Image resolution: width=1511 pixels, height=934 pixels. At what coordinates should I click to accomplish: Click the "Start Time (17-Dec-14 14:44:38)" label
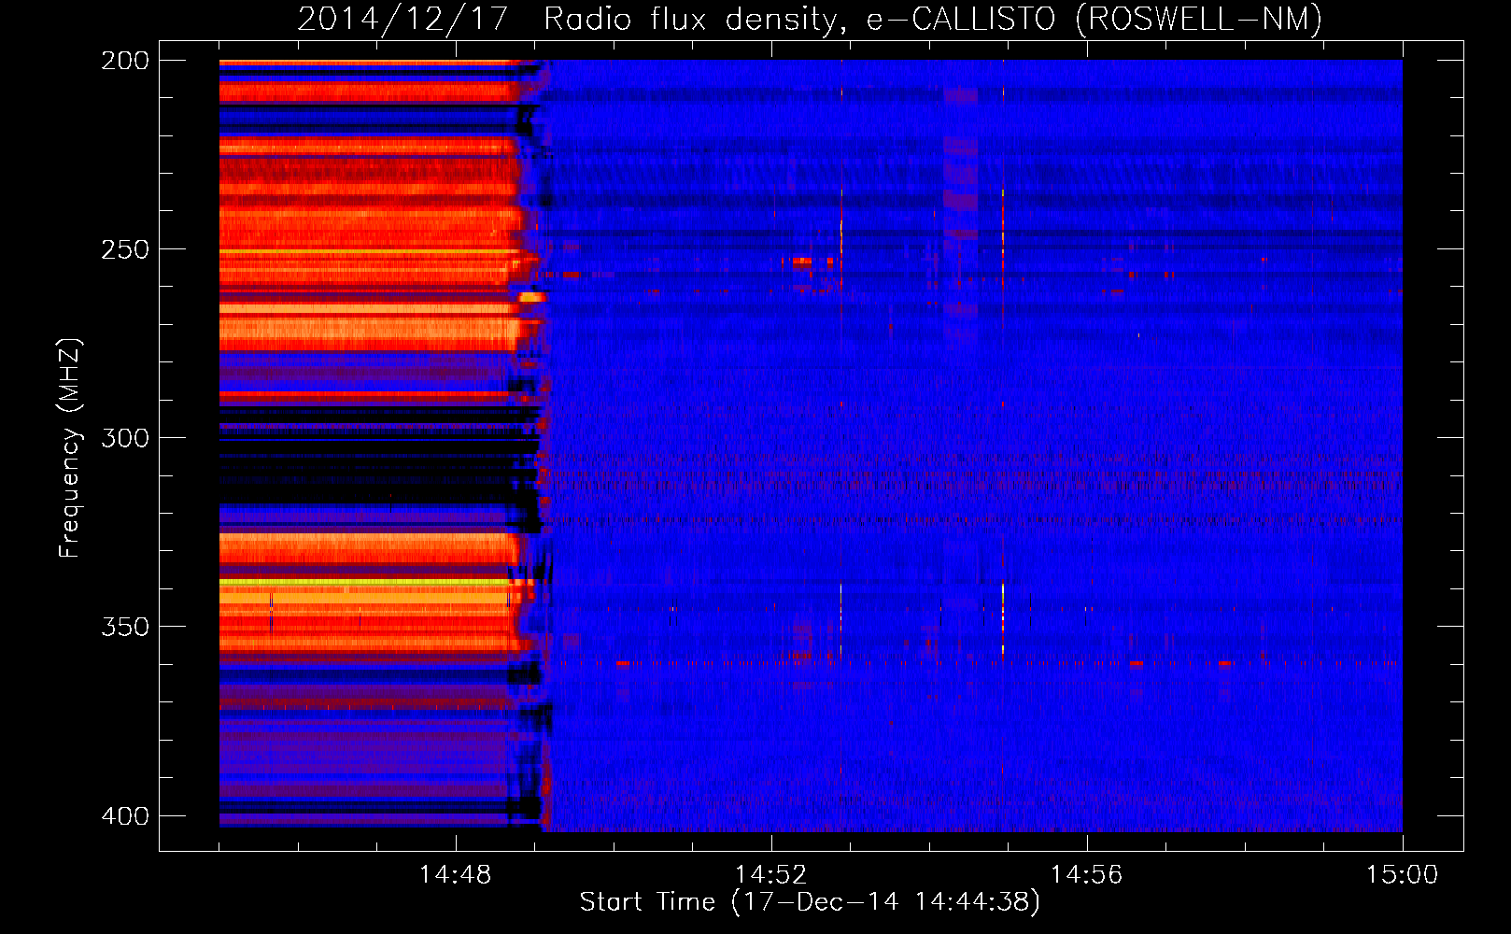[810, 902]
